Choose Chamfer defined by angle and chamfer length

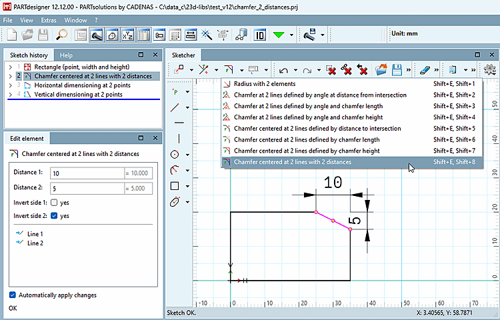tap(352, 106)
